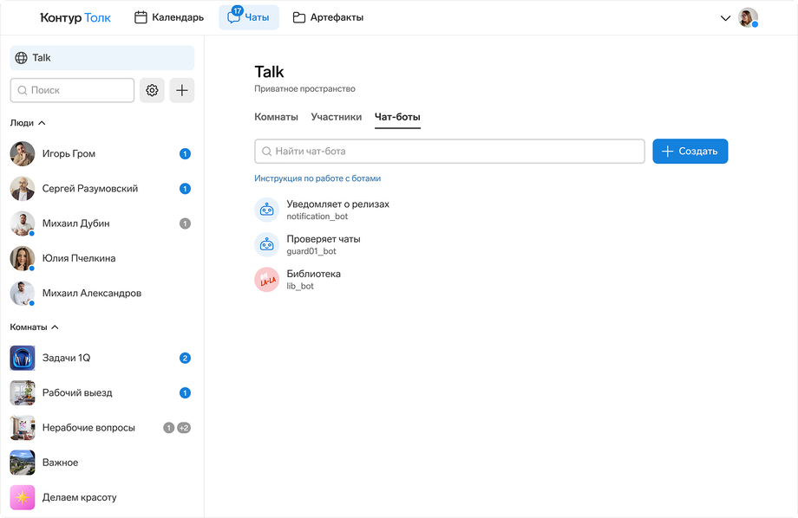Click the plus button in sidebar
The height and width of the screenshot is (518, 798).
[181, 90]
